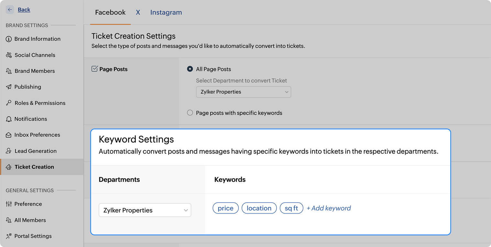Open the Inbox Preferences envelope icon
Viewport: 491px width, 247px height.
click(8, 135)
